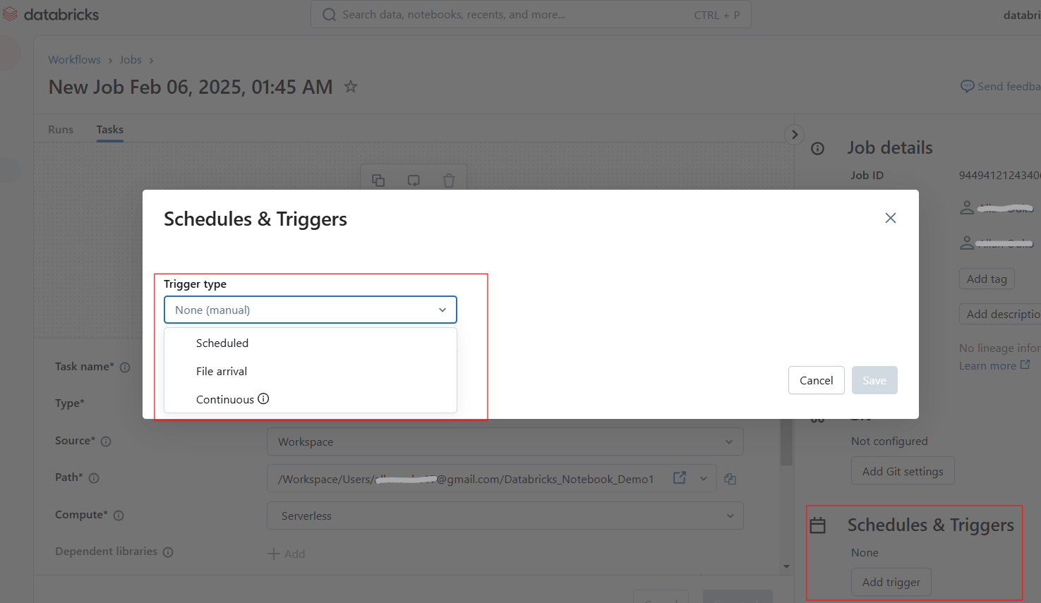The image size is (1041, 603).
Task: Click the Add trigger button
Action: pos(891,582)
